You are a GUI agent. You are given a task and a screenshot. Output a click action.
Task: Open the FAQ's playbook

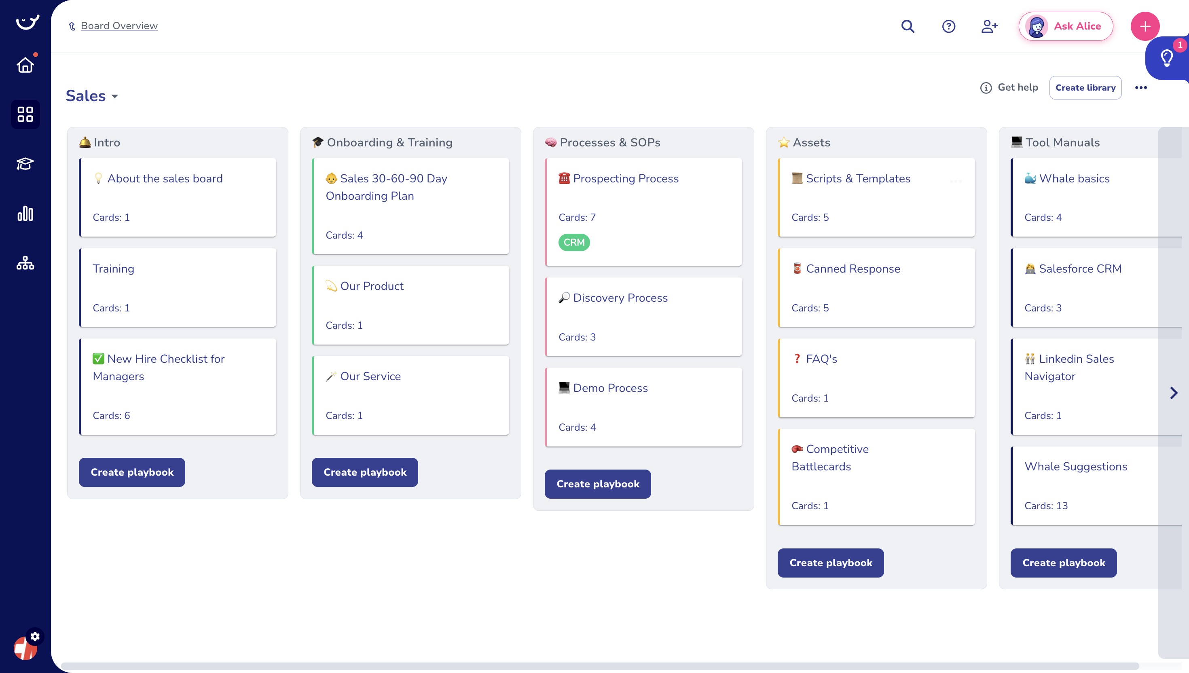[x=877, y=378]
